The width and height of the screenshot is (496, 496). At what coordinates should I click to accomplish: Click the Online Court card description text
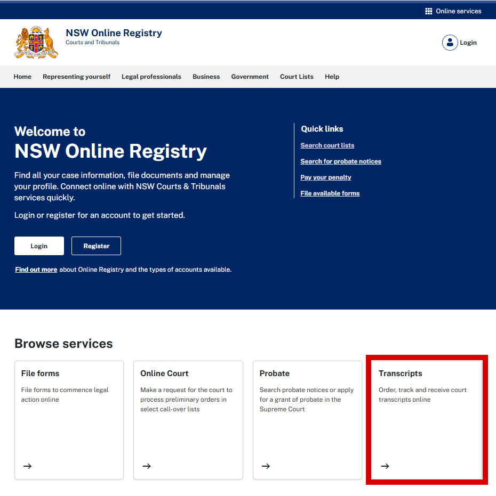(x=186, y=399)
